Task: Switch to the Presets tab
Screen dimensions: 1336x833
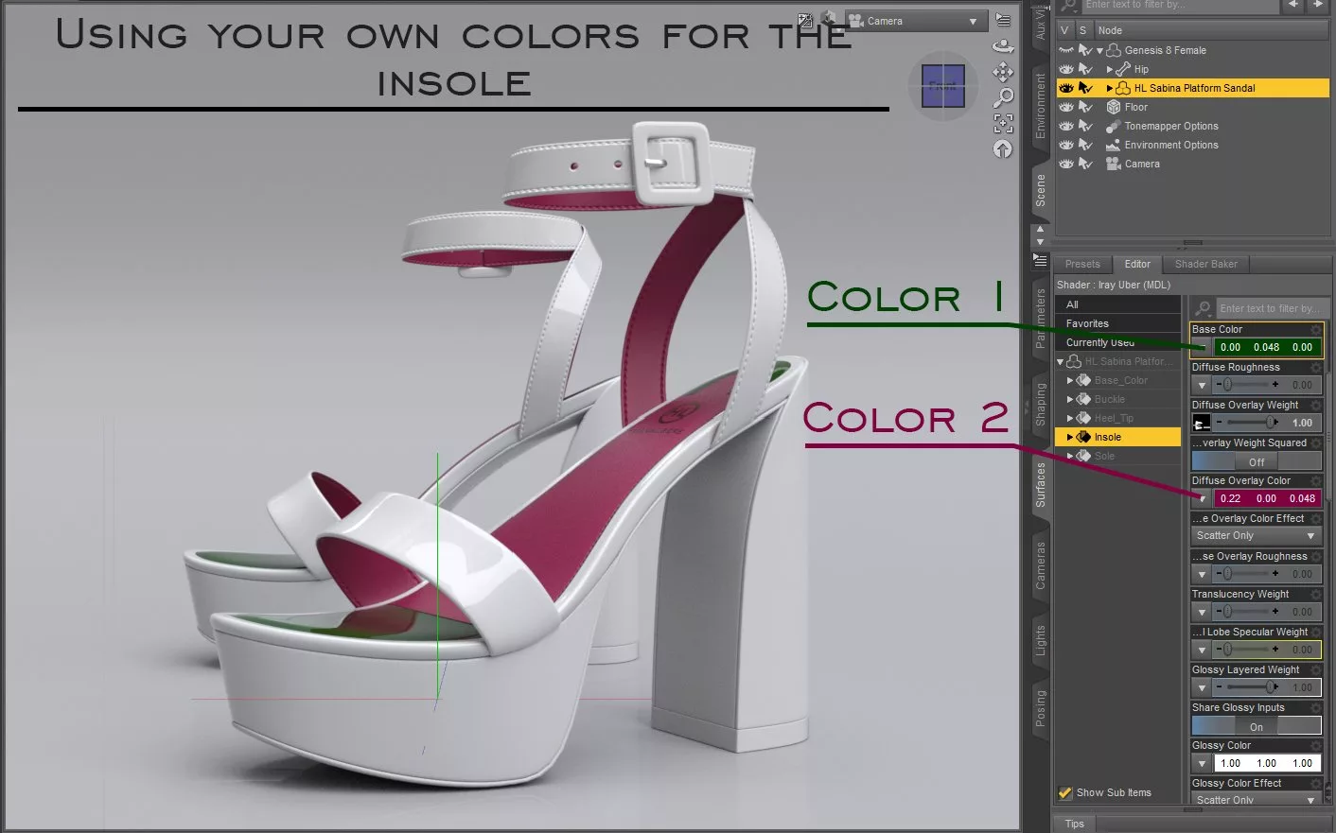Action: point(1082,264)
